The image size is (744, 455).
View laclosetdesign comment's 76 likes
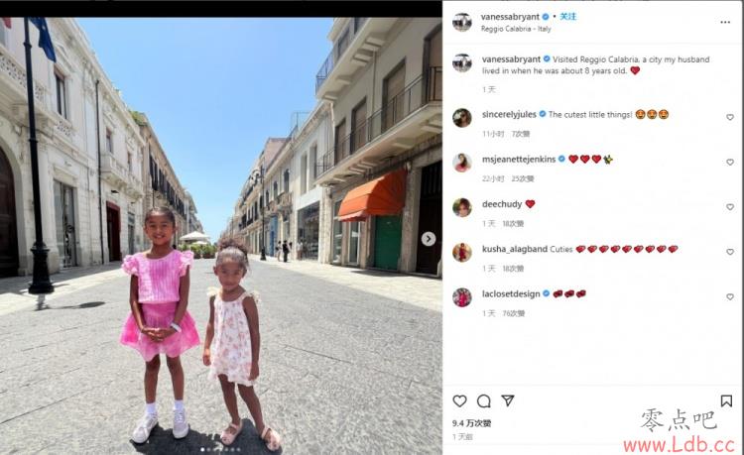[514, 314]
